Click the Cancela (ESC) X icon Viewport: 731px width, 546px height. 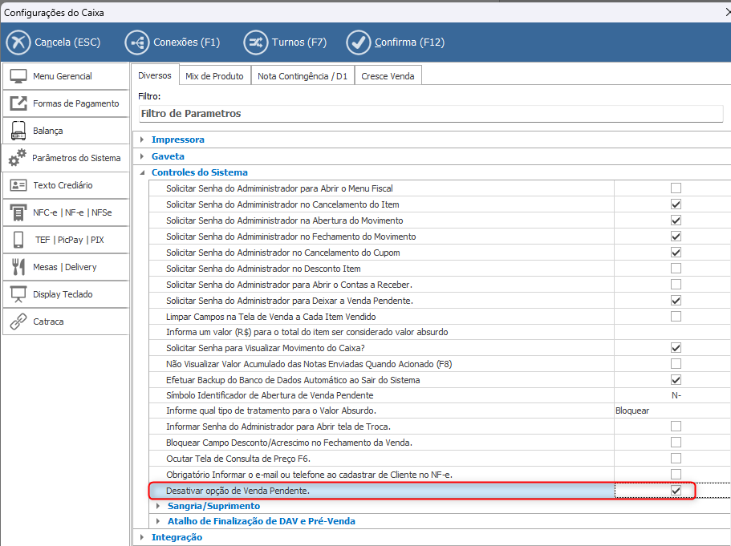click(x=18, y=42)
